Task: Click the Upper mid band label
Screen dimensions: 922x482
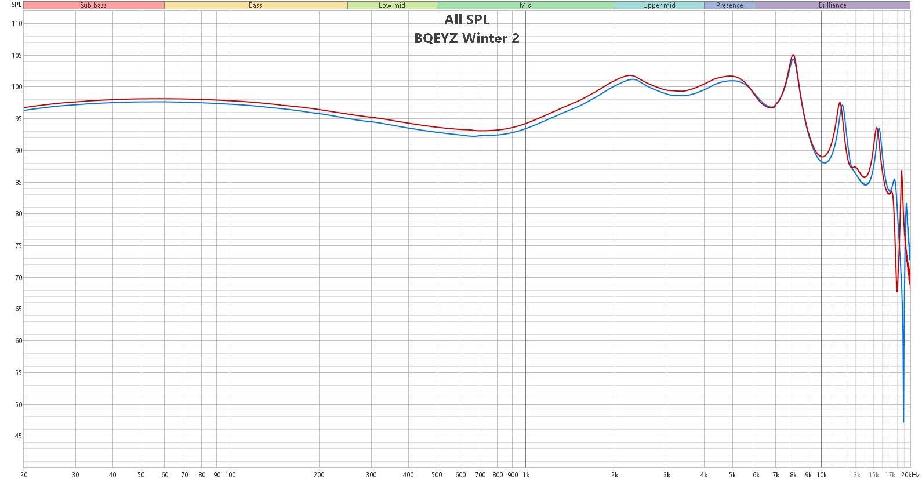Action: coord(659,5)
